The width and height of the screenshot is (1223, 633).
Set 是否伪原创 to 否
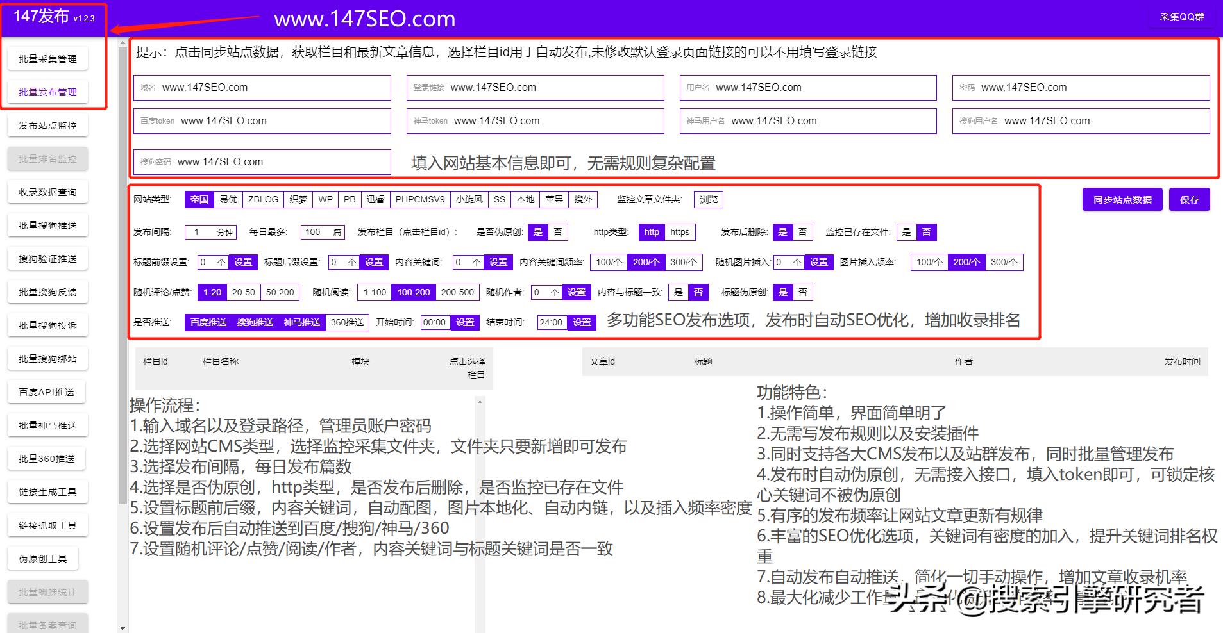pyautogui.click(x=558, y=232)
